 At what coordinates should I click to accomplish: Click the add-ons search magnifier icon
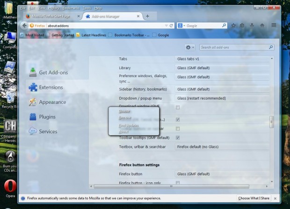271,47
